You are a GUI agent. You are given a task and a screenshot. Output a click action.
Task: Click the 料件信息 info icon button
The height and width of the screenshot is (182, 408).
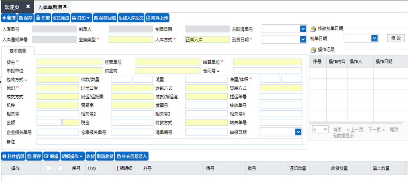point(4,156)
